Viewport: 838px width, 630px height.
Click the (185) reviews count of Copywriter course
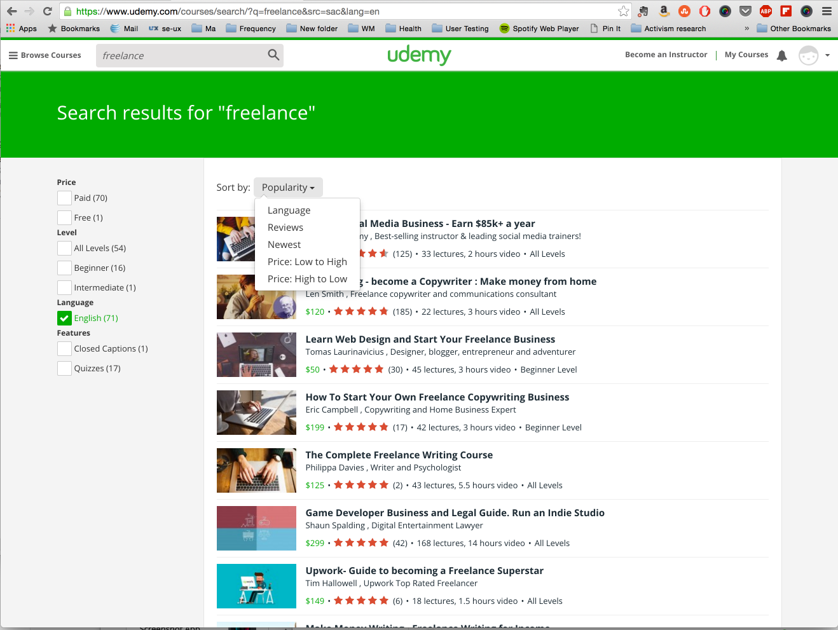tap(402, 312)
